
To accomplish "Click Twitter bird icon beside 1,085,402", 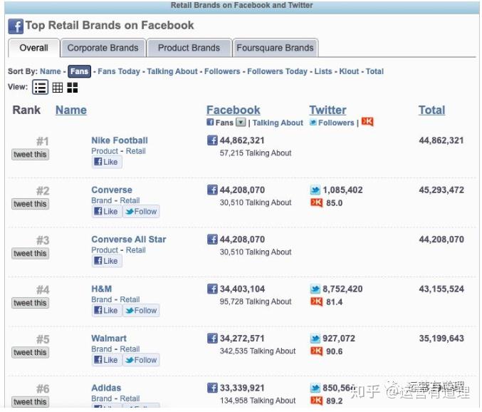I will click(x=315, y=190).
